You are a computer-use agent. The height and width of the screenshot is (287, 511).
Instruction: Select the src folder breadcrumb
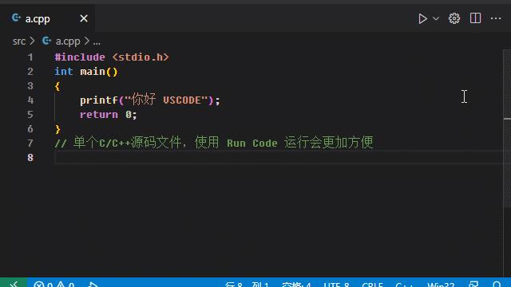(19, 41)
